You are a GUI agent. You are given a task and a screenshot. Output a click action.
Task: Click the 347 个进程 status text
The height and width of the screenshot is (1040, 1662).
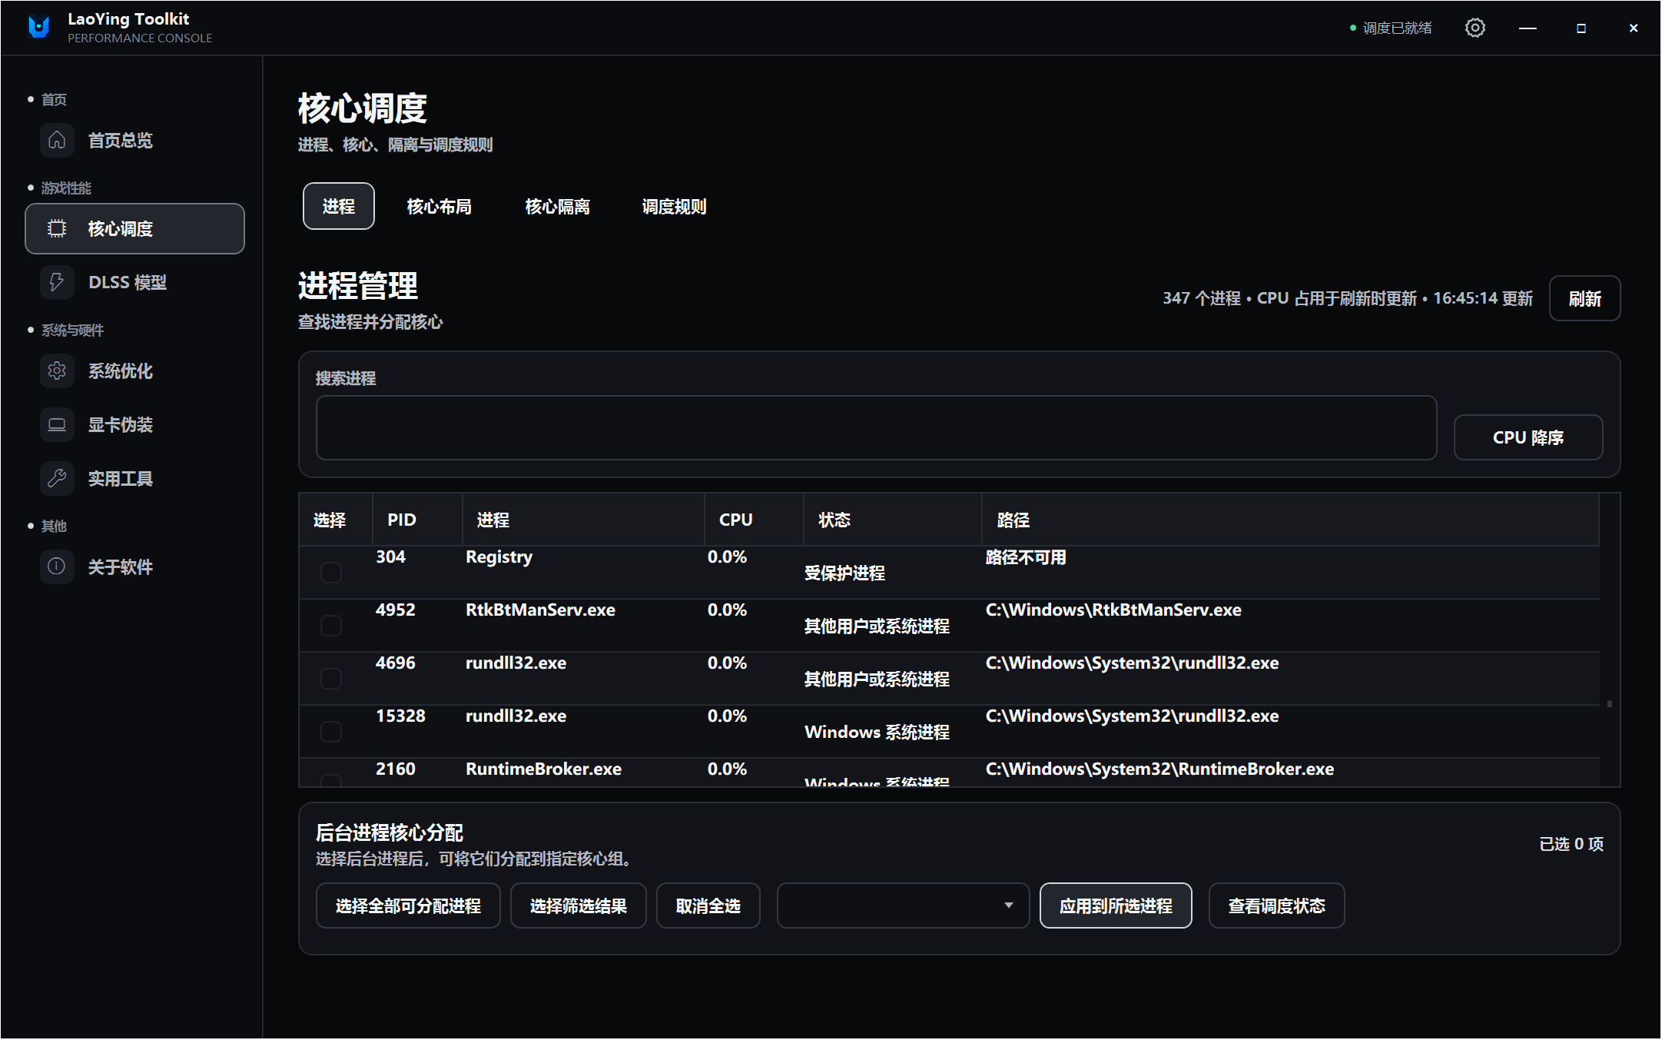pos(1202,298)
